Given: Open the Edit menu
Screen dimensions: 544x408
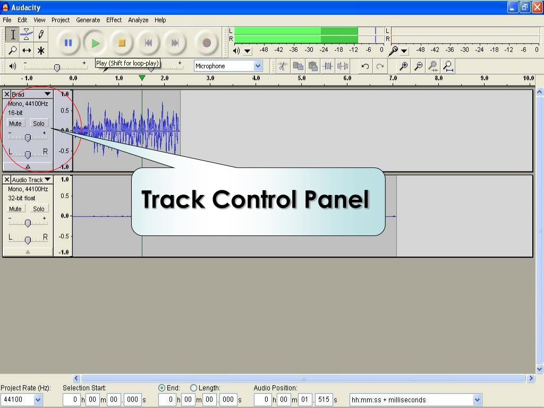Looking at the screenshot, I should [x=22, y=20].
